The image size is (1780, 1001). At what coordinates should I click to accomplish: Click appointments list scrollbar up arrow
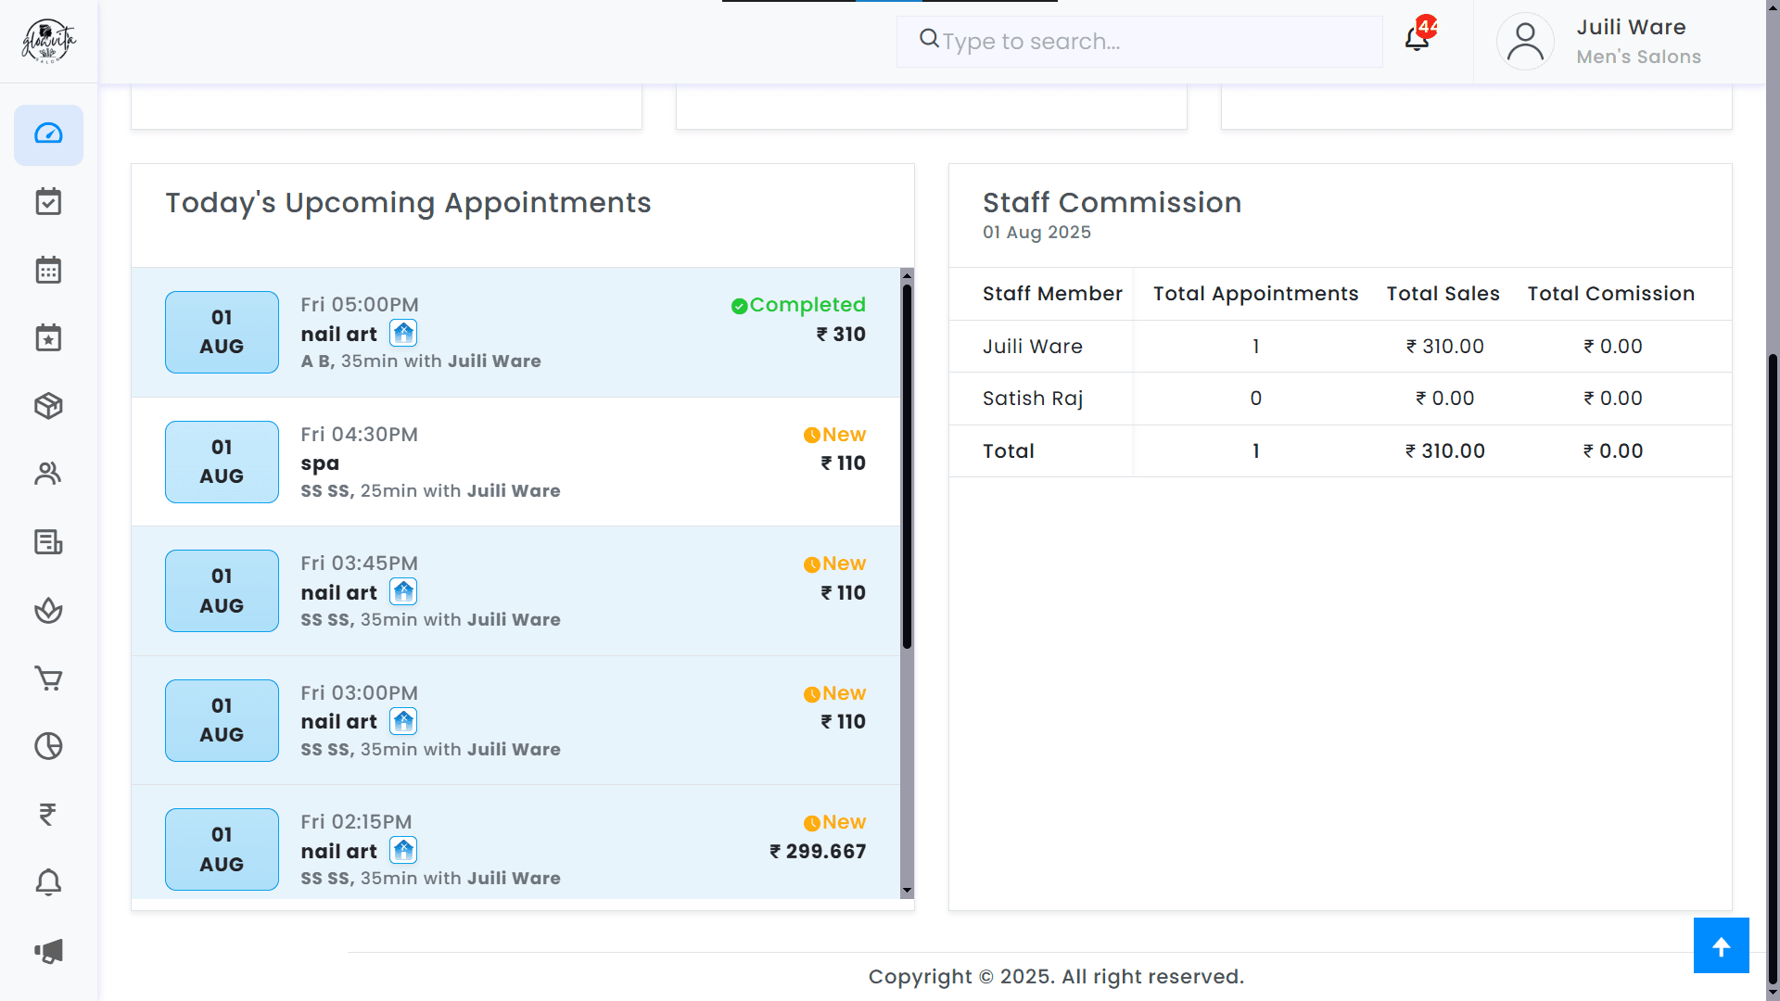[x=907, y=275]
